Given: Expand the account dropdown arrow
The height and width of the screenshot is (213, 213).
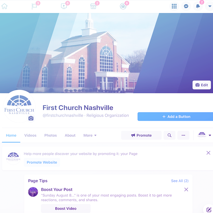Looking at the screenshot, I should 210,6.
